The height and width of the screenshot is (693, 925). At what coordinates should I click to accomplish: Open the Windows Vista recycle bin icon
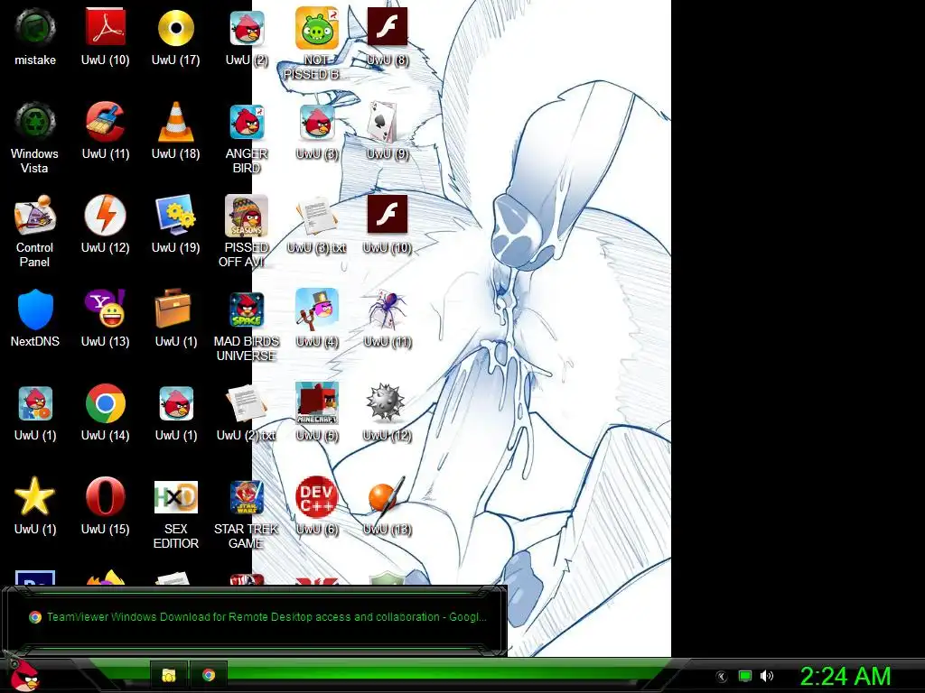click(x=35, y=137)
